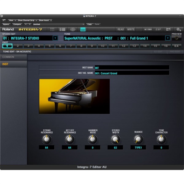Click the STEREO WIDTH knob
The height and width of the screenshot is (184, 184).
pyautogui.click(x=115, y=139)
